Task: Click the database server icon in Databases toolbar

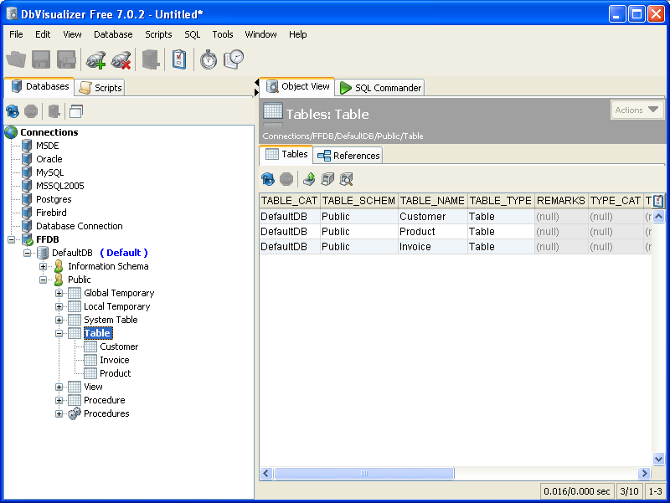Action: [x=54, y=111]
